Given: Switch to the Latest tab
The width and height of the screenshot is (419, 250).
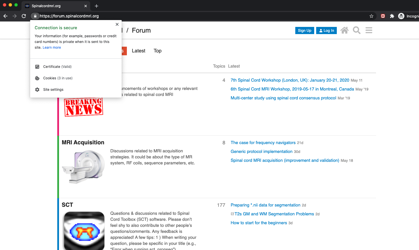Looking at the screenshot, I should point(139,51).
